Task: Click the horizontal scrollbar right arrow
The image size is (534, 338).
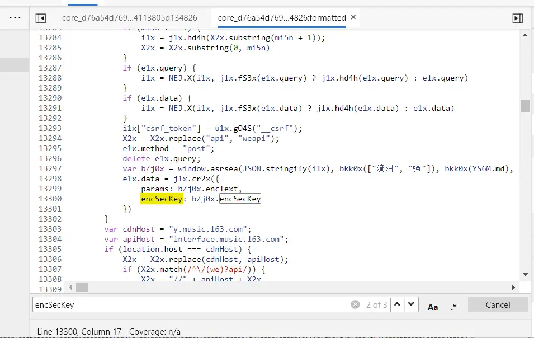Action: coord(514,287)
